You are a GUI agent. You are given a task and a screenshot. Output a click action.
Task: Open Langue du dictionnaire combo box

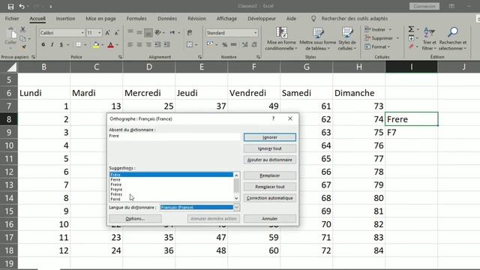click(199, 207)
